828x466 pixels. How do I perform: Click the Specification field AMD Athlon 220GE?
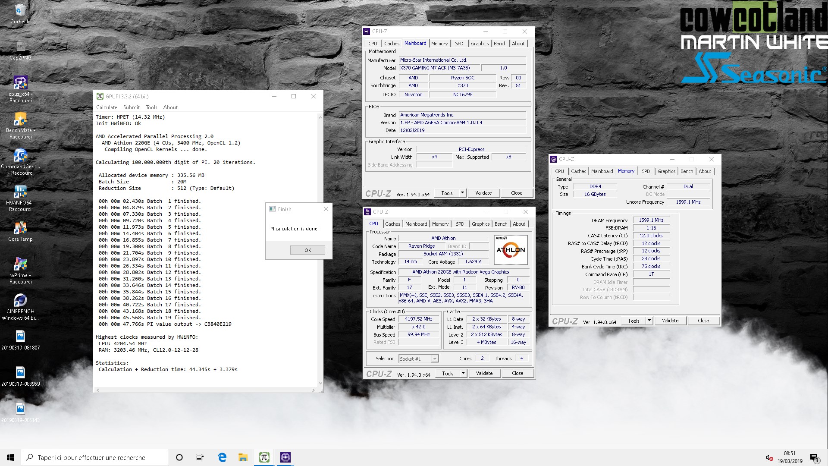[464, 272]
